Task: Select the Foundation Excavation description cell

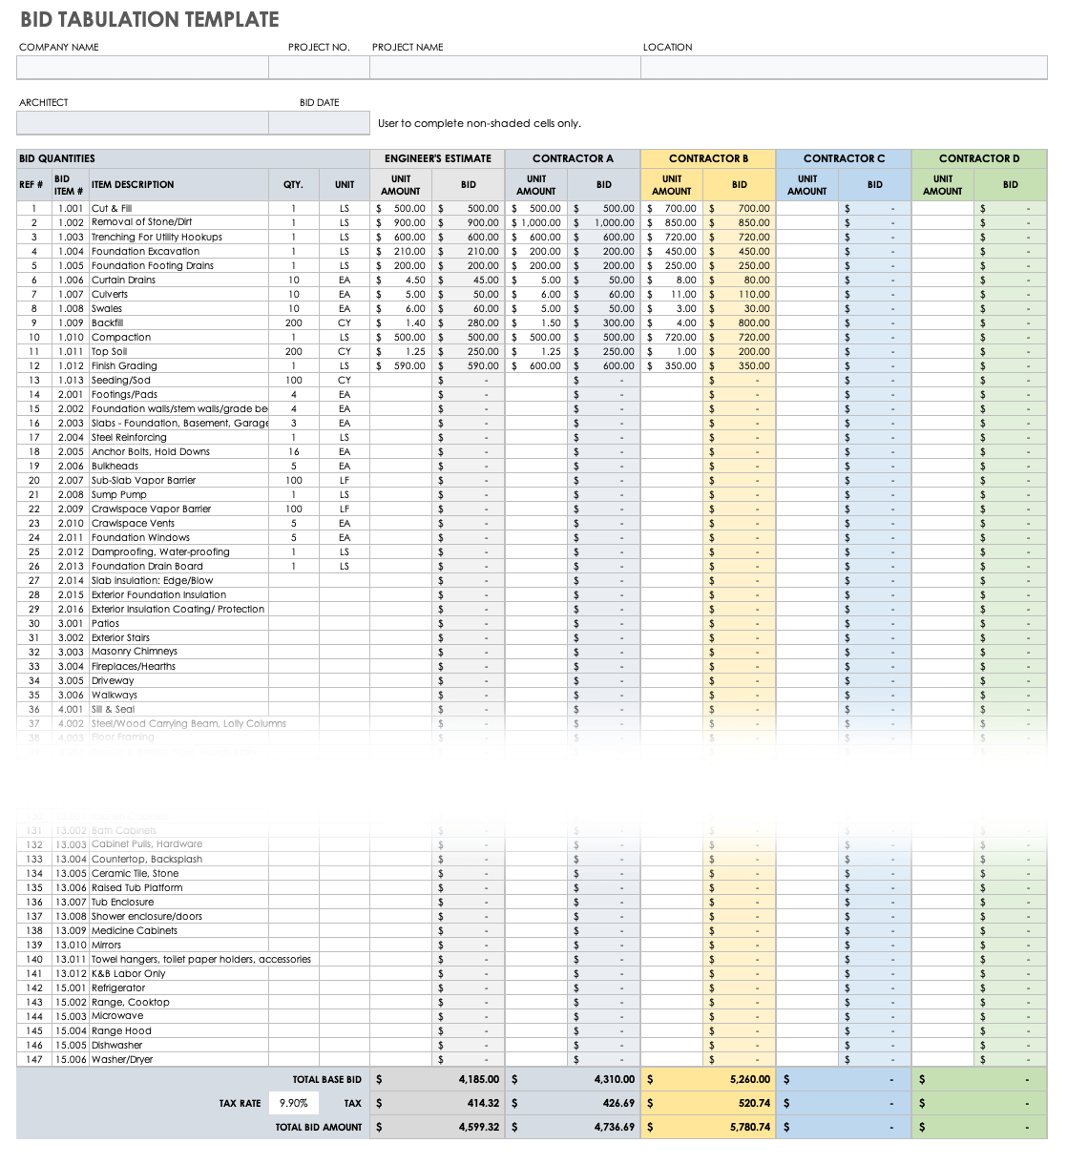Action: click(x=145, y=252)
